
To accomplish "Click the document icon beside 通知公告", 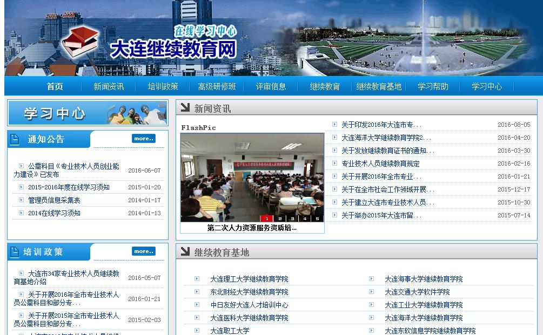I will (15, 140).
